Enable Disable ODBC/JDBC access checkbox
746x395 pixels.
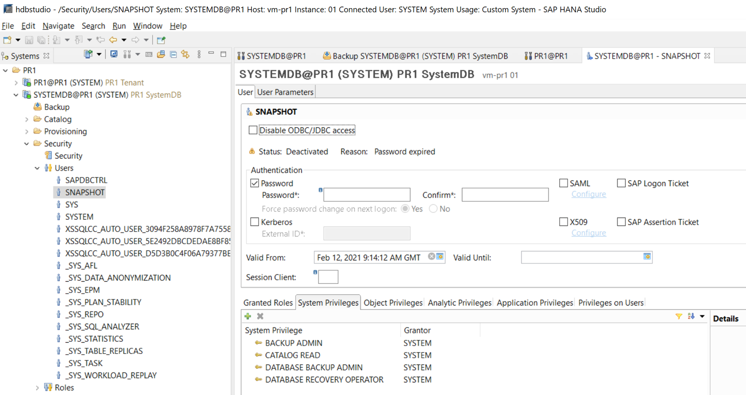tap(253, 130)
